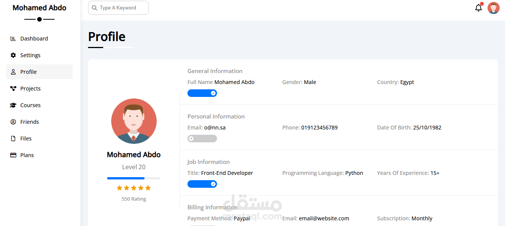Click the Friends icon in sidebar
The width and height of the screenshot is (505, 226).
click(x=13, y=122)
